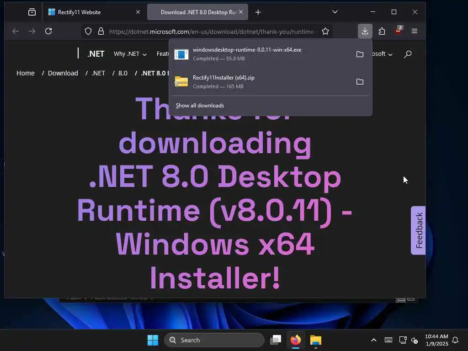
Task: Click Firefox icon on taskbar
Action: pos(296,340)
